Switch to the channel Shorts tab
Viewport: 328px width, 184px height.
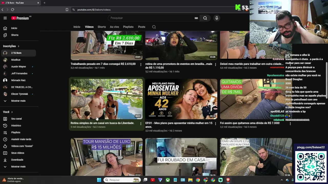click(x=102, y=27)
